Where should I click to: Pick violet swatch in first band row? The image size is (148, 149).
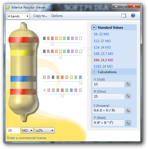pyautogui.click(x=72, y=38)
